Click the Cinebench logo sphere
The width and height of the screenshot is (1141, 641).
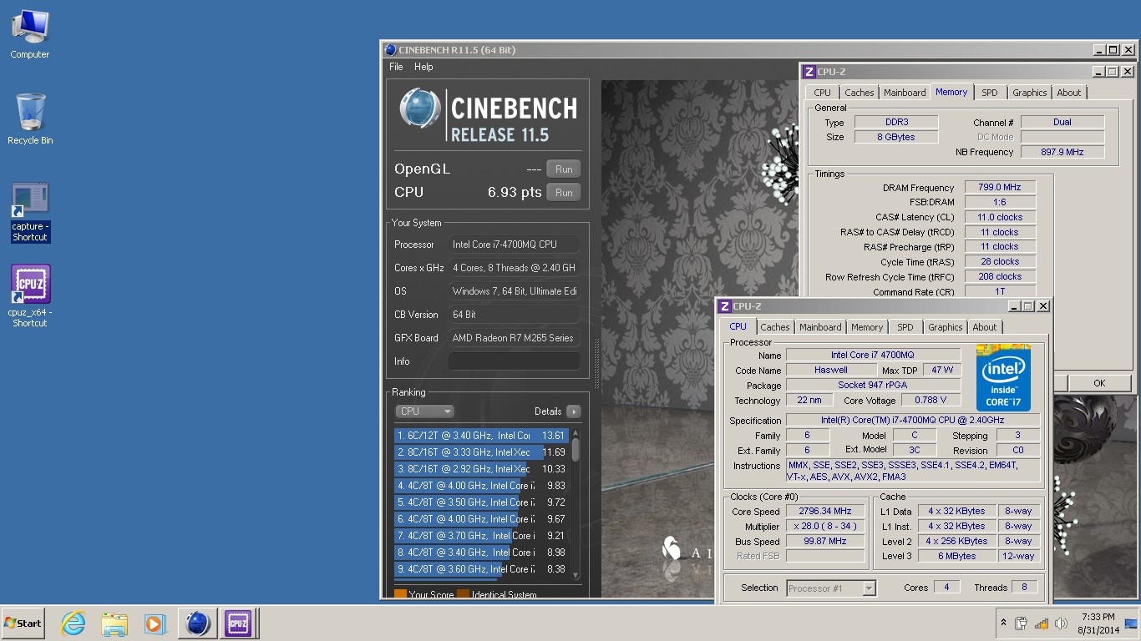tap(420, 109)
